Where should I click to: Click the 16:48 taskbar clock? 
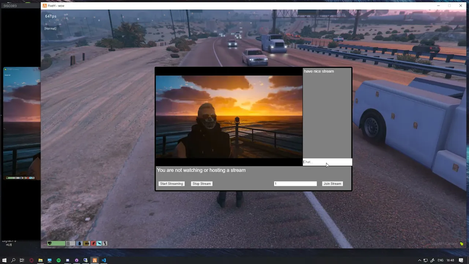[x=450, y=260]
